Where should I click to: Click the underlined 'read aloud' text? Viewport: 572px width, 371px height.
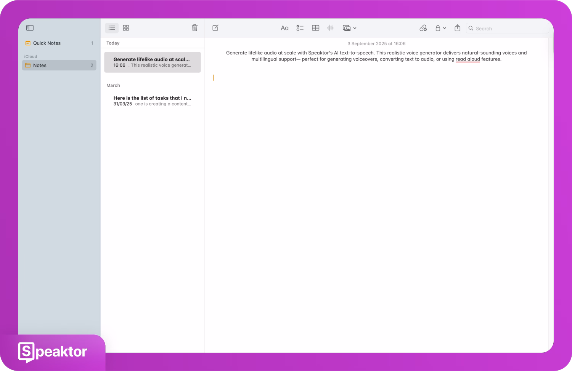coord(468,59)
